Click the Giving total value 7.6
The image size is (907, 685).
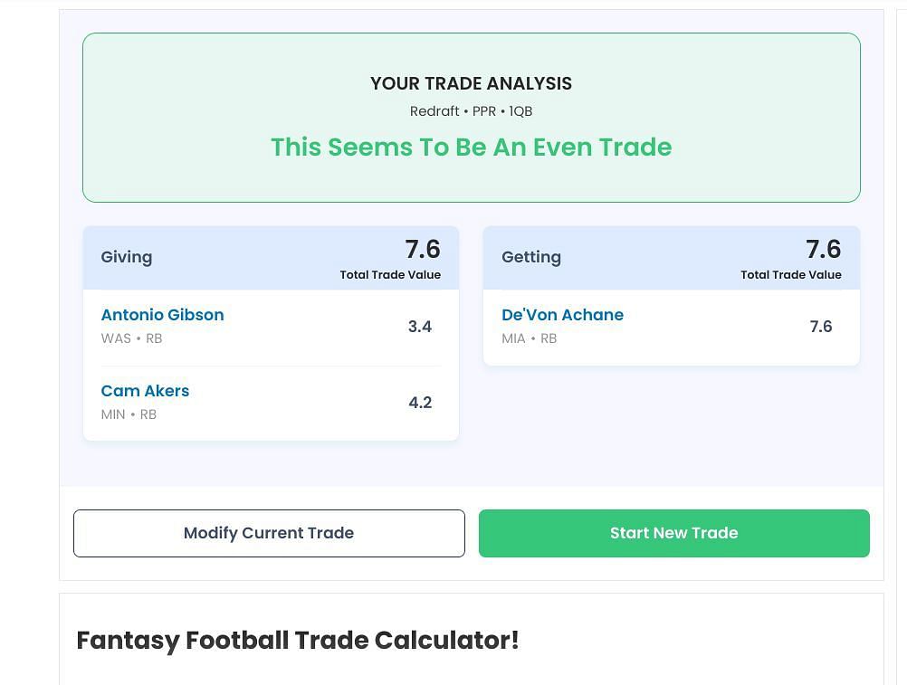(422, 250)
